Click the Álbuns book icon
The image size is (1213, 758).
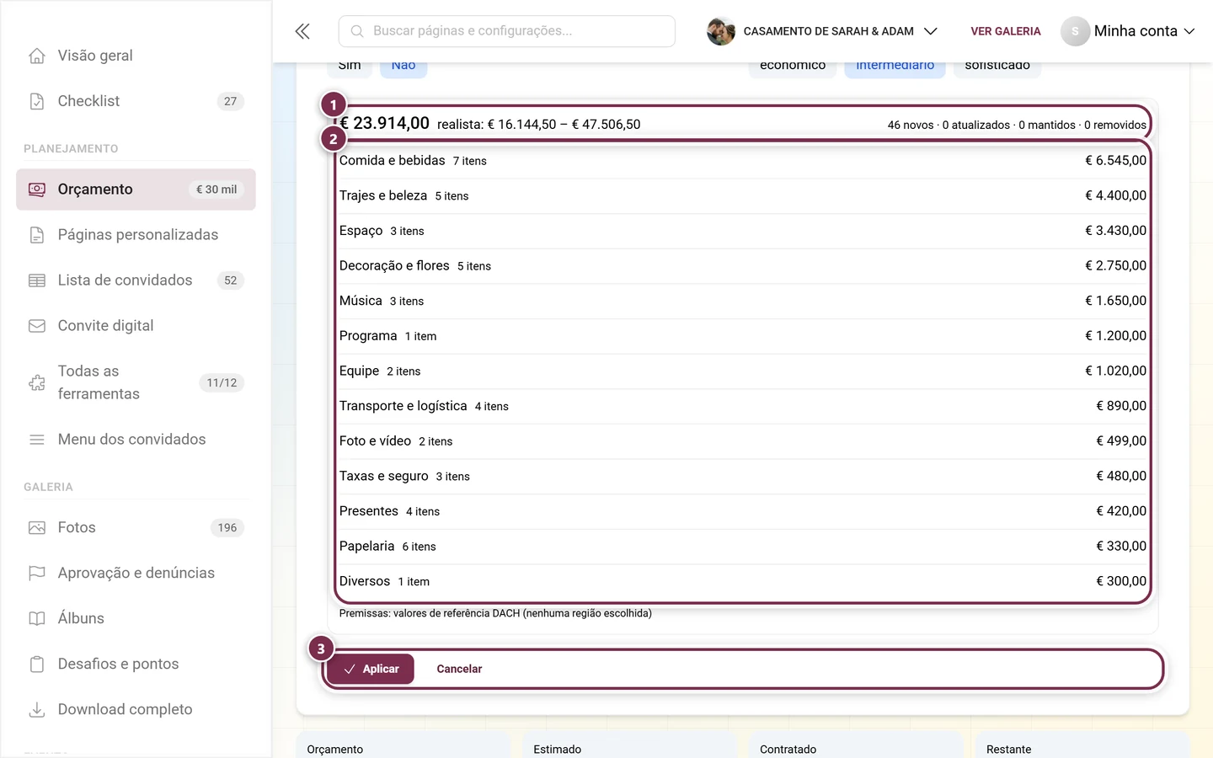(37, 619)
